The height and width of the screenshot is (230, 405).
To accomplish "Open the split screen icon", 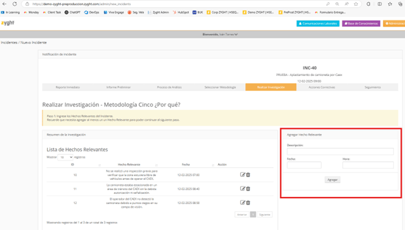I will point(380,4).
